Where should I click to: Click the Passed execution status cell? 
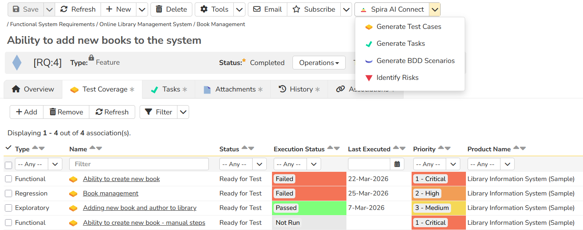309,208
